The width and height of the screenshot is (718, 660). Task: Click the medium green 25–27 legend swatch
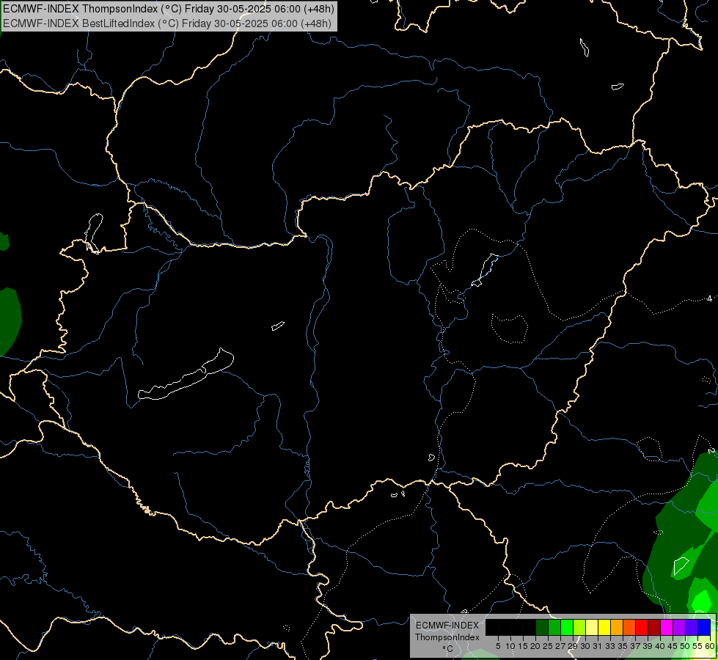554,627
